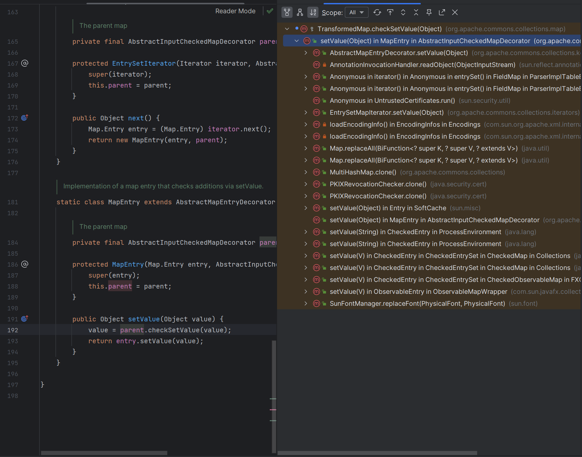Toggle autoscroll to source icon
The width and height of the screenshot is (582, 457).
pos(390,12)
